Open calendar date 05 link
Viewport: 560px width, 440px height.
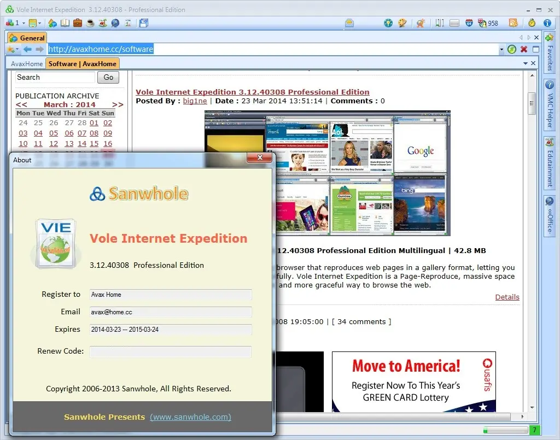[x=54, y=133]
